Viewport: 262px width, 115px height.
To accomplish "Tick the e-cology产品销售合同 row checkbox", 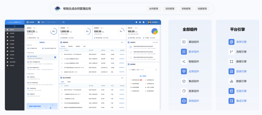I will pos(62,59).
